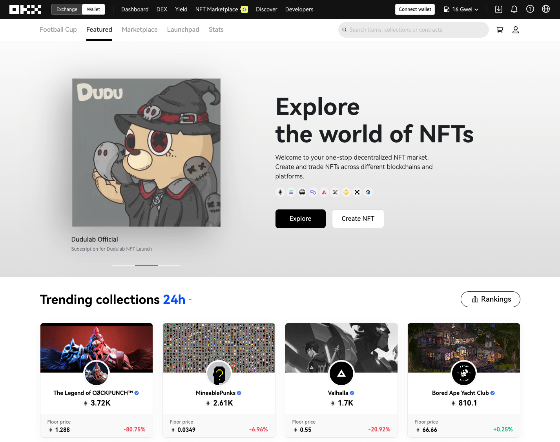Open the Developers menu
This screenshot has width=560, height=442.
coord(299,9)
